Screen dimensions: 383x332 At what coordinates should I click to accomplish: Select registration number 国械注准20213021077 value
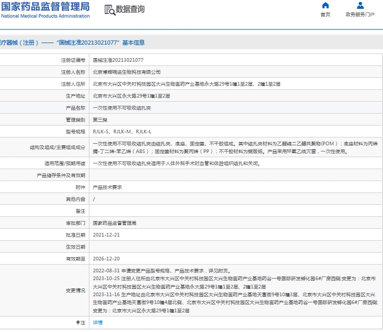coord(118,60)
